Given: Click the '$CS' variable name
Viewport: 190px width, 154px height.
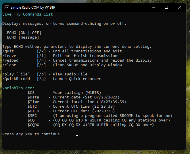Looking at the screenshot, I should click(31, 93).
